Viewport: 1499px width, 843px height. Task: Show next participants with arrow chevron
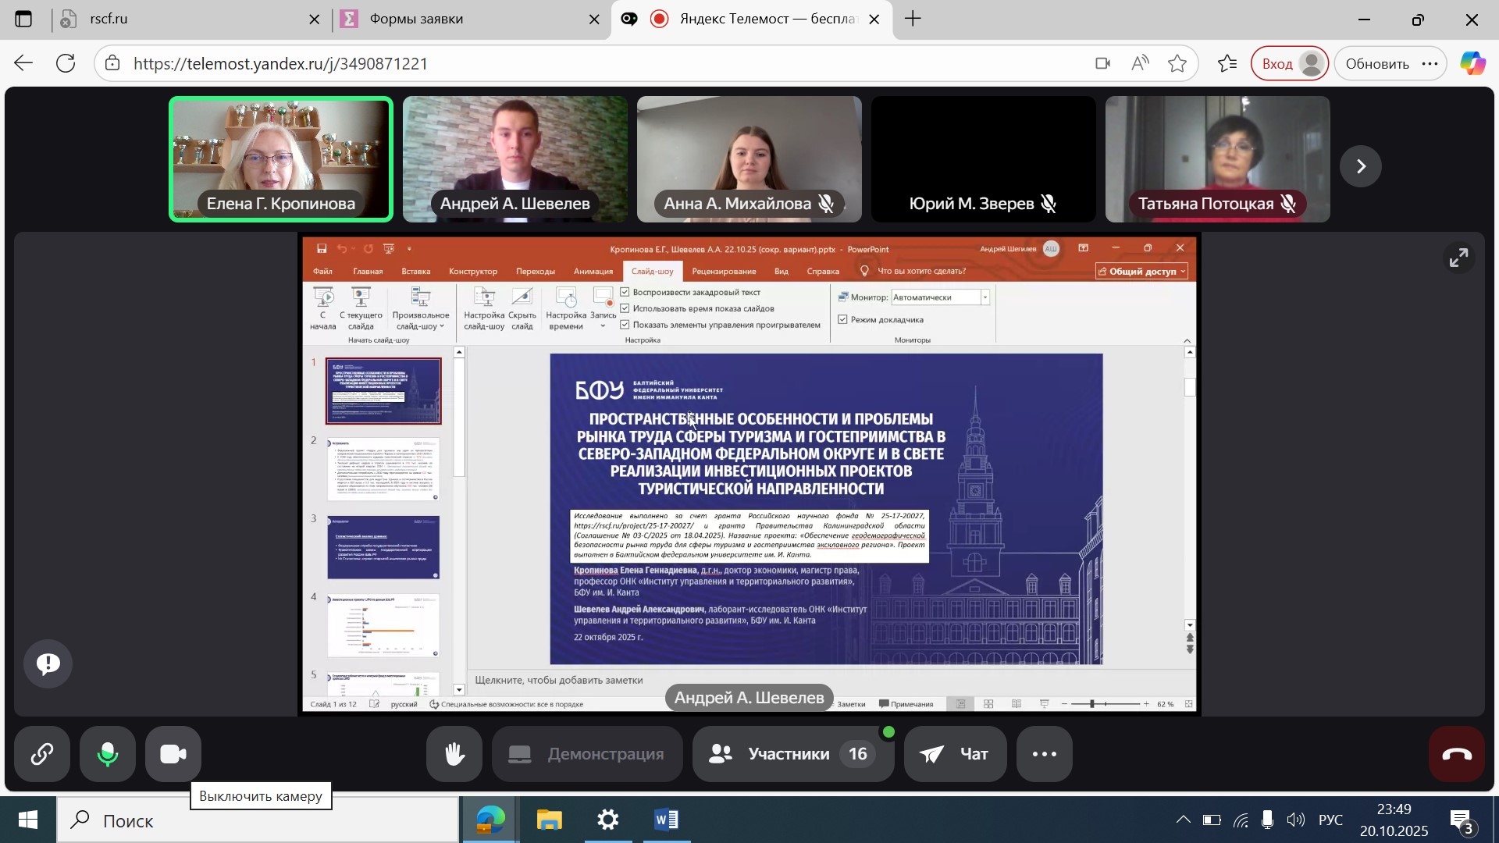[1361, 166]
